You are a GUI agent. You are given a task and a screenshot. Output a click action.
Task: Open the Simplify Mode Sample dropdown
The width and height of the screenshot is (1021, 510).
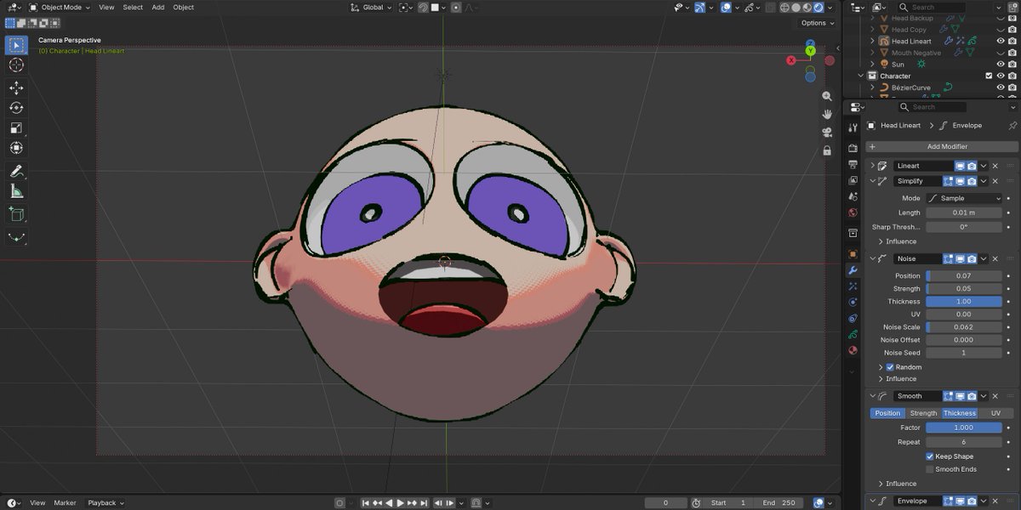964,198
